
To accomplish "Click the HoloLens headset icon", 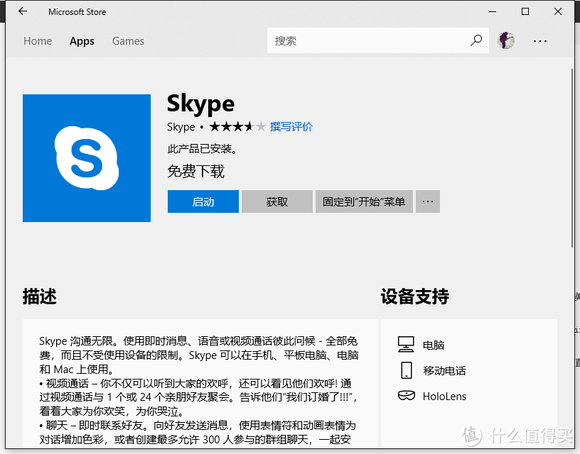I will pos(406,396).
